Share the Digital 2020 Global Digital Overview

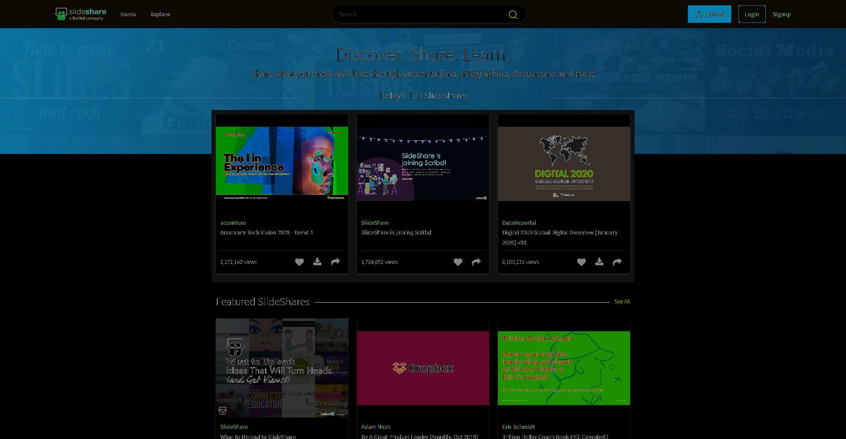click(x=617, y=262)
